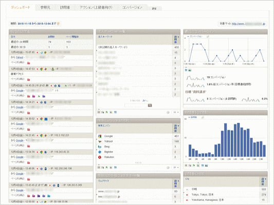Click the tag cloud icon in keyword widget footer

[115, 112]
